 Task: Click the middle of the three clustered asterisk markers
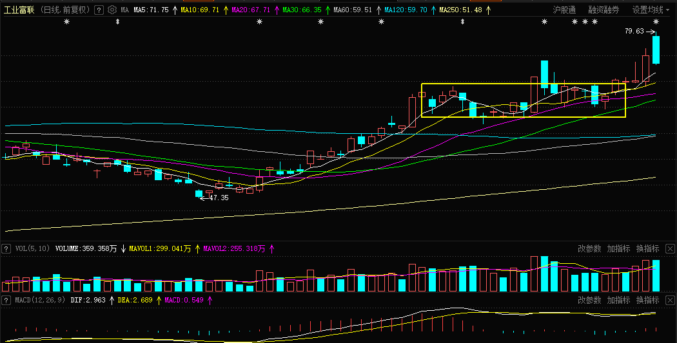point(585,21)
